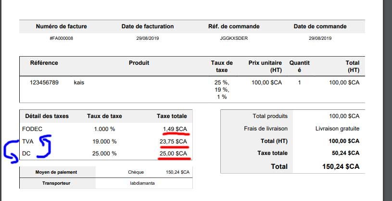This screenshot has width=392, height=201.
Task: Click the Taux de taxe column header
Action: click(222, 66)
